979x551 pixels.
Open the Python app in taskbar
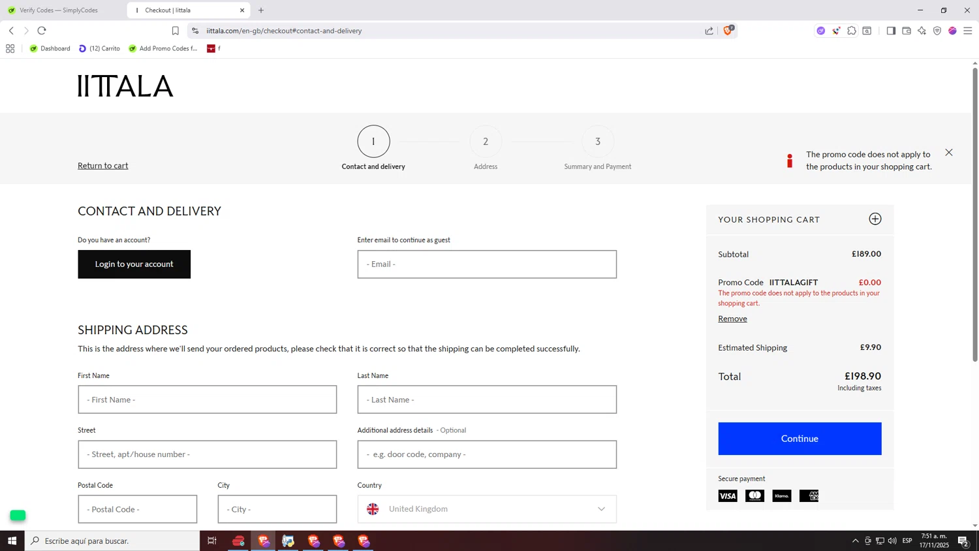click(x=288, y=541)
